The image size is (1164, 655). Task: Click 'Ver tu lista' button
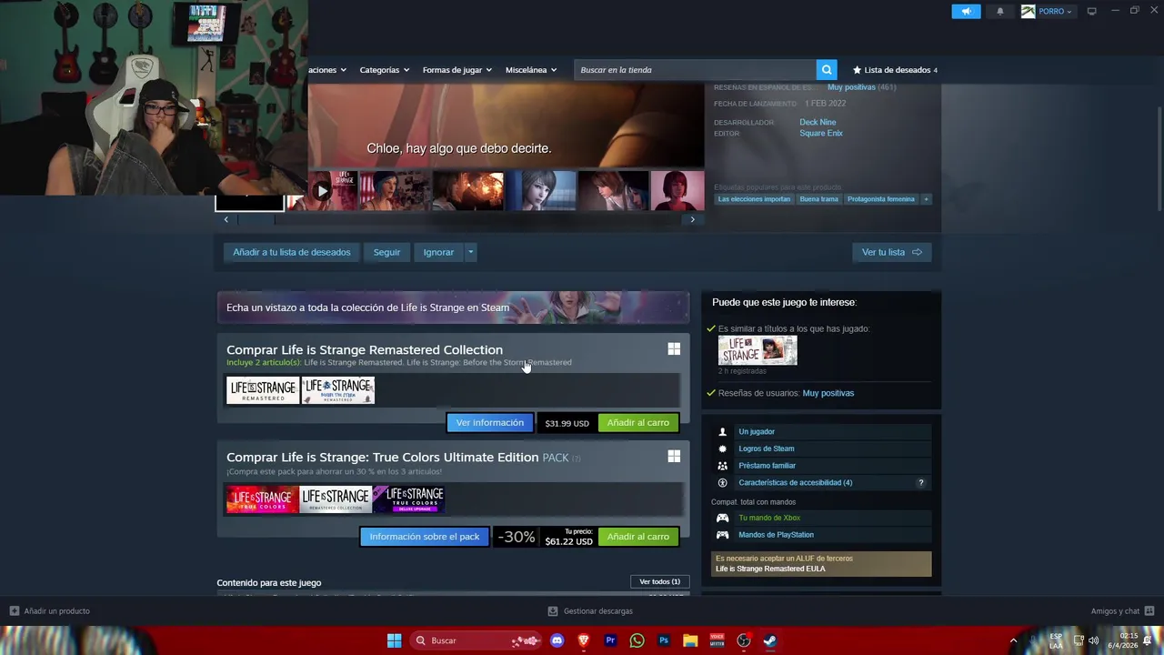coord(891,252)
